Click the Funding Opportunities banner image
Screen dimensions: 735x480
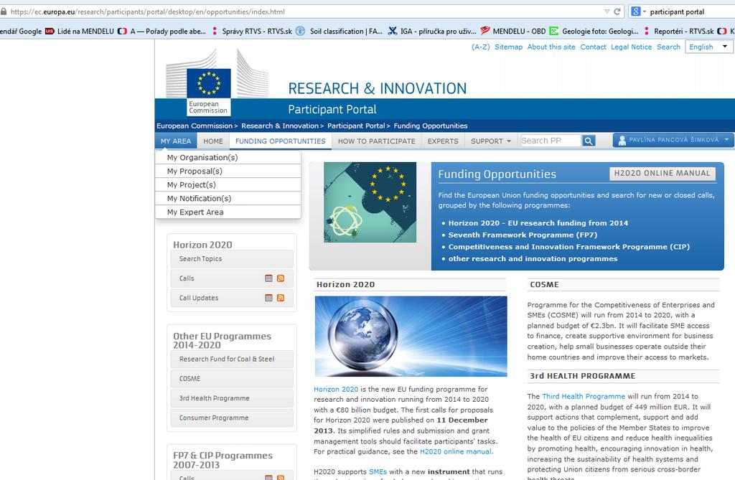(370, 202)
